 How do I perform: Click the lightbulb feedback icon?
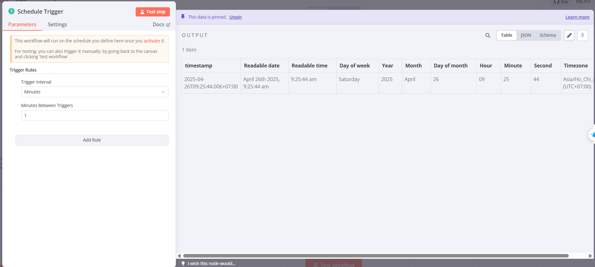point(183,264)
